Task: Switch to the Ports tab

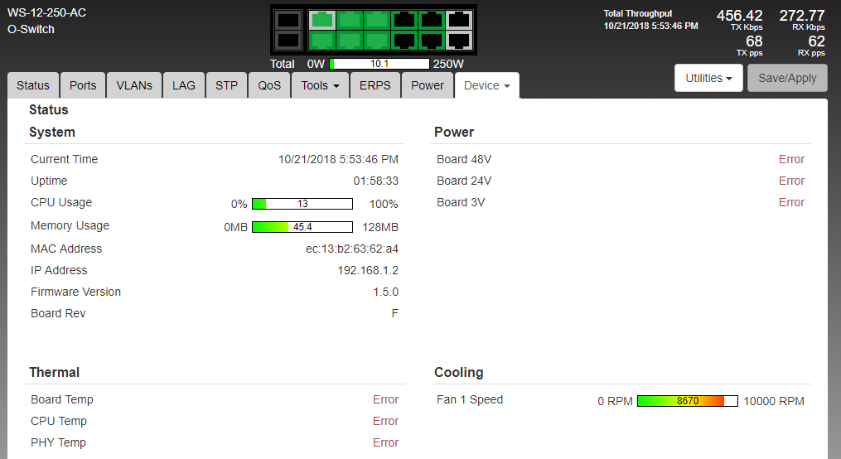Action: click(x=83, y=85)
